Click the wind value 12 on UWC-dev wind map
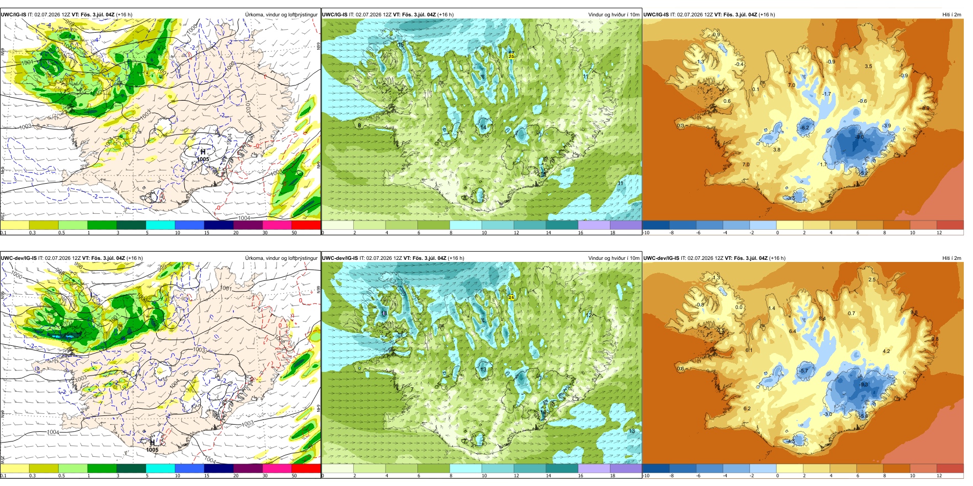Image resolution: width=973 pixels, height=486 pixels. [589, 315]
